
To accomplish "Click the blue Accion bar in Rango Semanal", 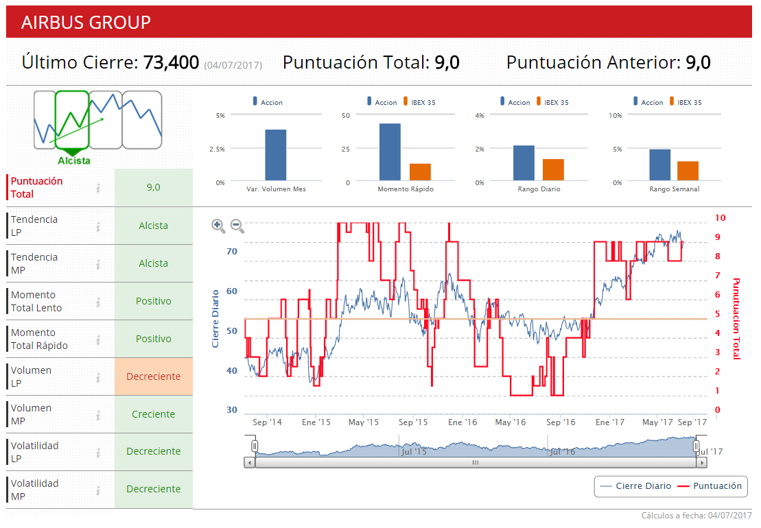I will pyautogui.click(x=660, y=165).
